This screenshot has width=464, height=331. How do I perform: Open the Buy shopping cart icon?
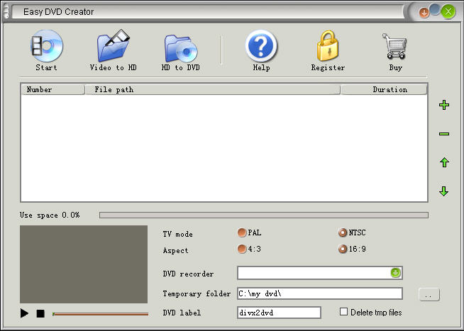click(394, 46)
